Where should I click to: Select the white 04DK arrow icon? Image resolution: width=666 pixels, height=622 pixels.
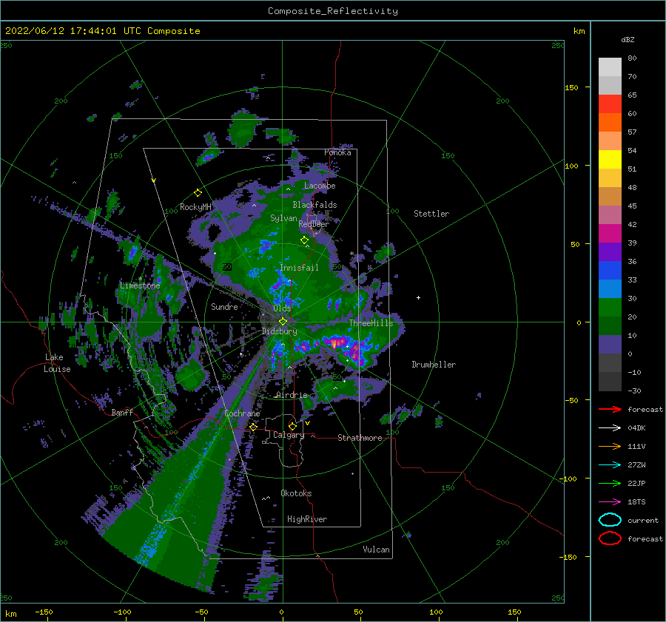610,427
